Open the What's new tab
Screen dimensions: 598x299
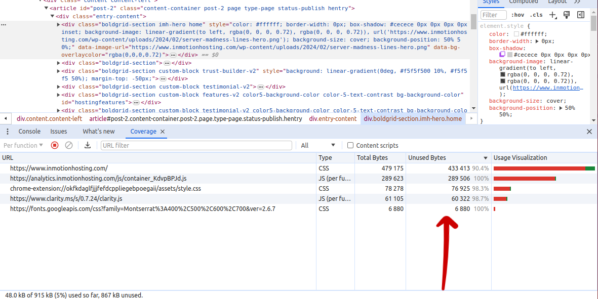(x=98, y=132)
